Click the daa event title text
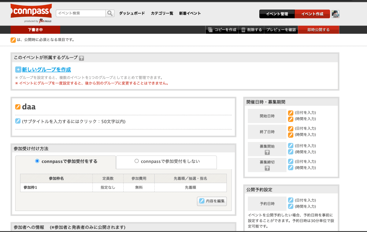Screen dimensions: 367x232 [x=29, y=107]
